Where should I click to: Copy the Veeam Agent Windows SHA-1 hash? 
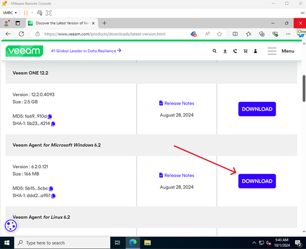tap(53, 196)
